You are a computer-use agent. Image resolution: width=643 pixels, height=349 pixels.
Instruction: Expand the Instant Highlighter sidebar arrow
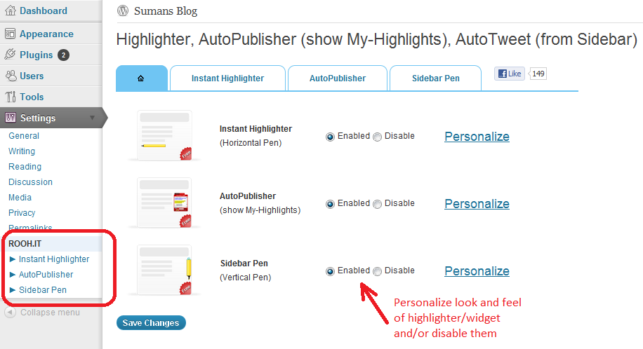pyautogui.click(x=13, y=259)
